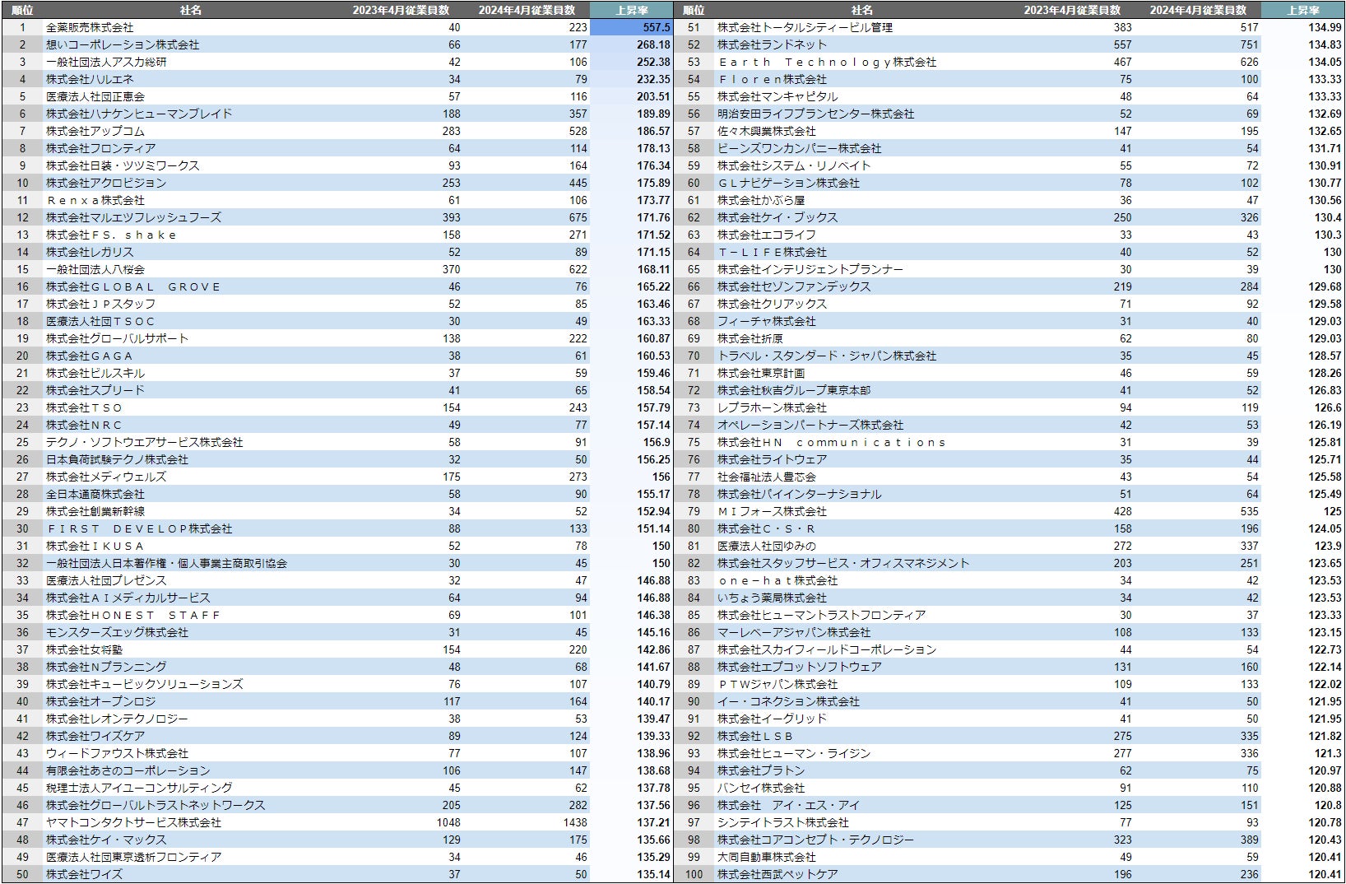Viewport: 1346px width, 884px height.
Task: Select 株式会社グローバルトラストネットワークス cell
Action: [x=155, y=805]
